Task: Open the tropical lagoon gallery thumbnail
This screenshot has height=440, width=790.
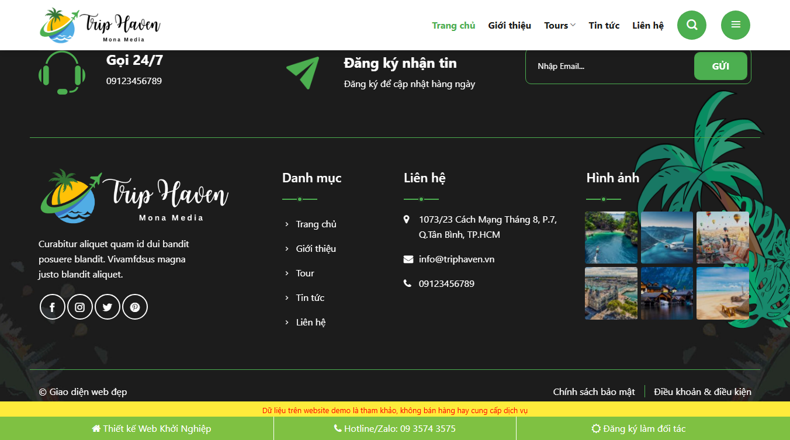Action: tap(611, 238)
